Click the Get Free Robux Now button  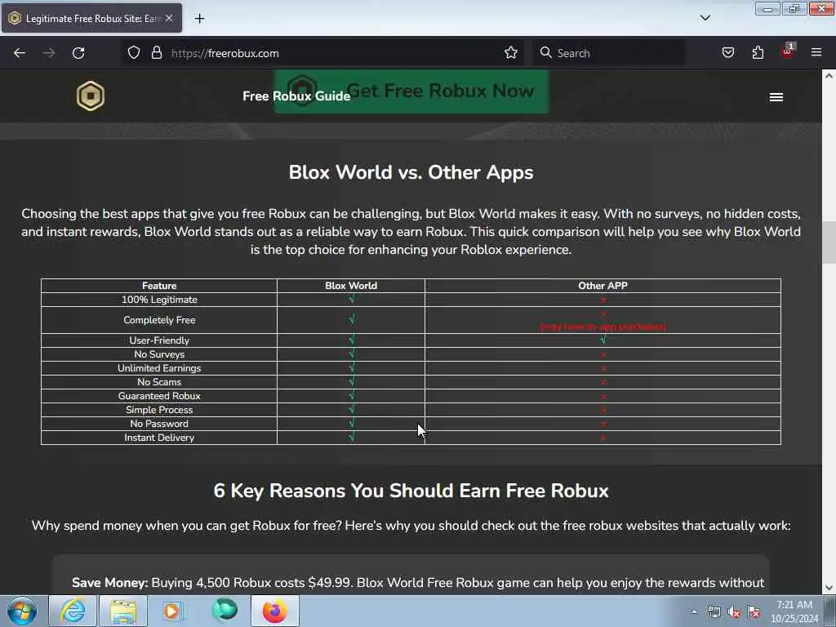(411, 91)
